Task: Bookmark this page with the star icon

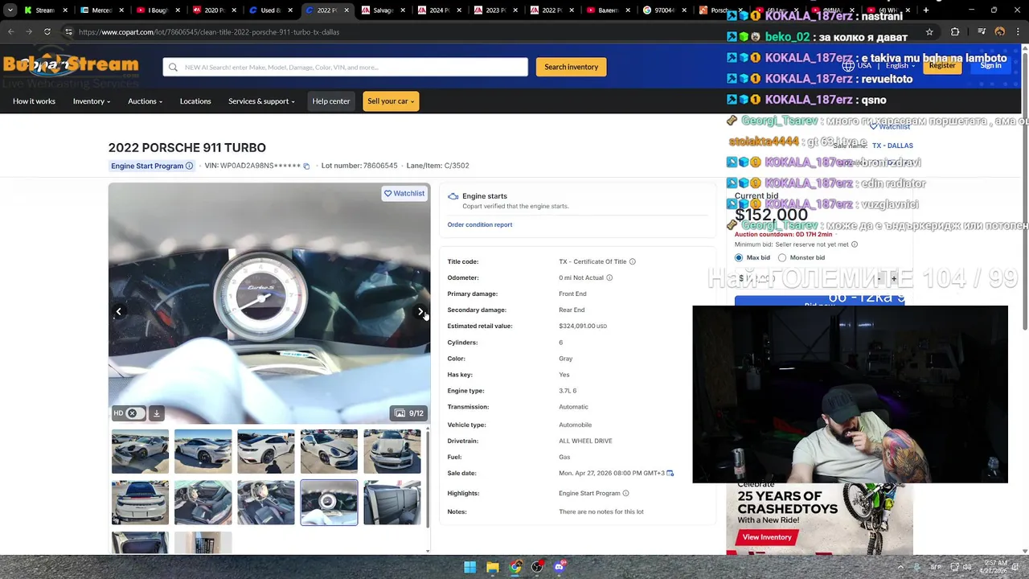Action: 929,32
